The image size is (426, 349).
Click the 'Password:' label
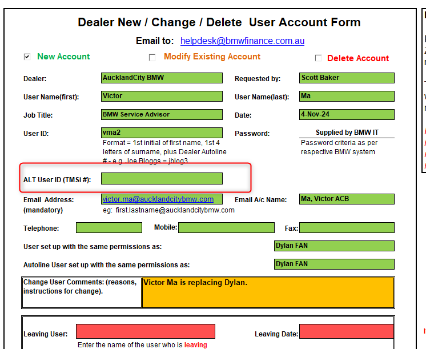point(252,134)
